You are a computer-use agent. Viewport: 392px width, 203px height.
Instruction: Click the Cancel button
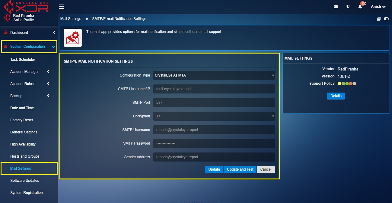266,169
